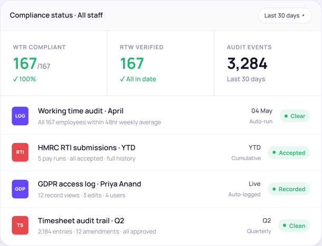322x246 pixels.
Task: Click the purple GDP icon
Action: 20,189
